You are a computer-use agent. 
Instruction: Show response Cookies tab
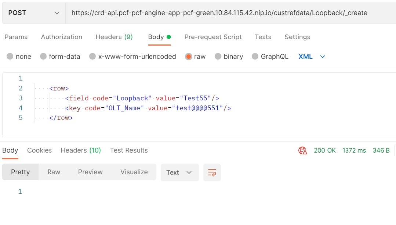pos(39,150)
